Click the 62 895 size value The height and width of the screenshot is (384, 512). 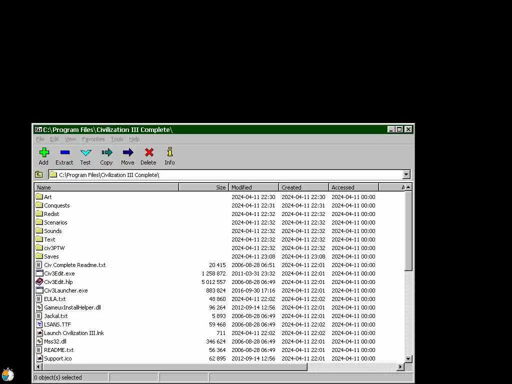pyautogui.click(x=217, y=358)
